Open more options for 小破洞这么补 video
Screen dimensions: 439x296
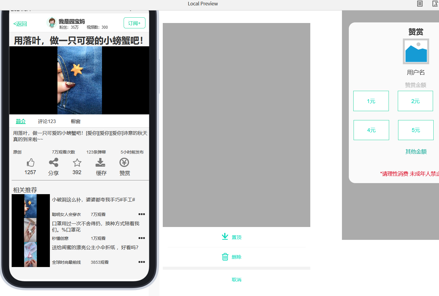(142, 214)
